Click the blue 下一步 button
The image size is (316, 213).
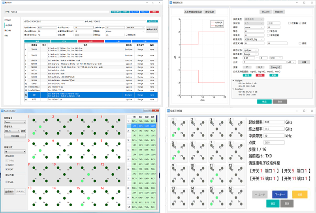(280, 194)
